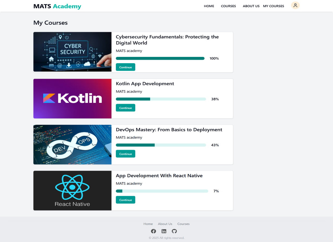Open the Kotlin course thumbnail
The image size is (333, 242).
click(72, 99)
